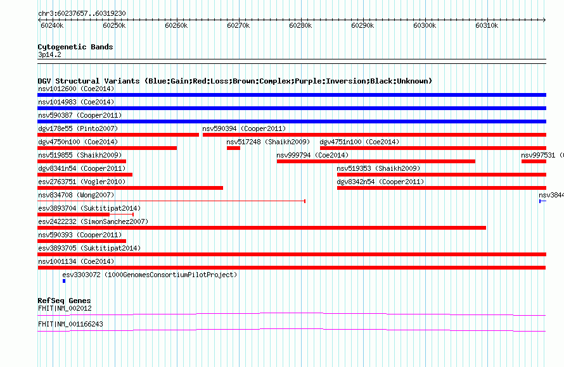Click the 60240k ruler tick label
This screenshot has height=367, width=564.
tap(52, 25)
